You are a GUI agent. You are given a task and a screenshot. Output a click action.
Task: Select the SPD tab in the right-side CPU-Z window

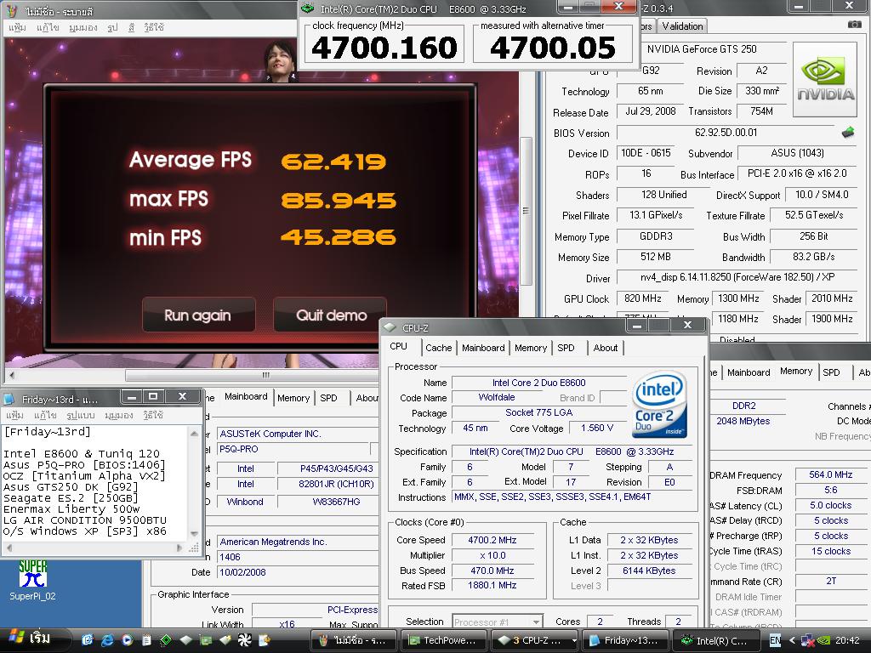coord(831,372)
